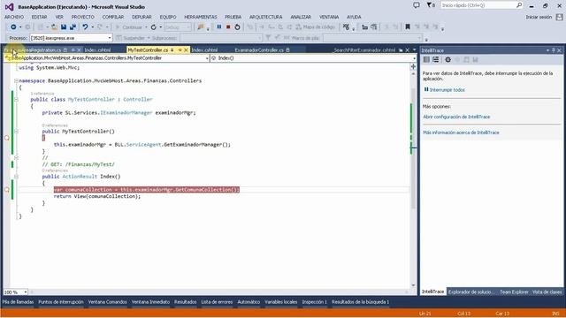
Task: Open the DEPURAR menu
Action: [141, 17]
